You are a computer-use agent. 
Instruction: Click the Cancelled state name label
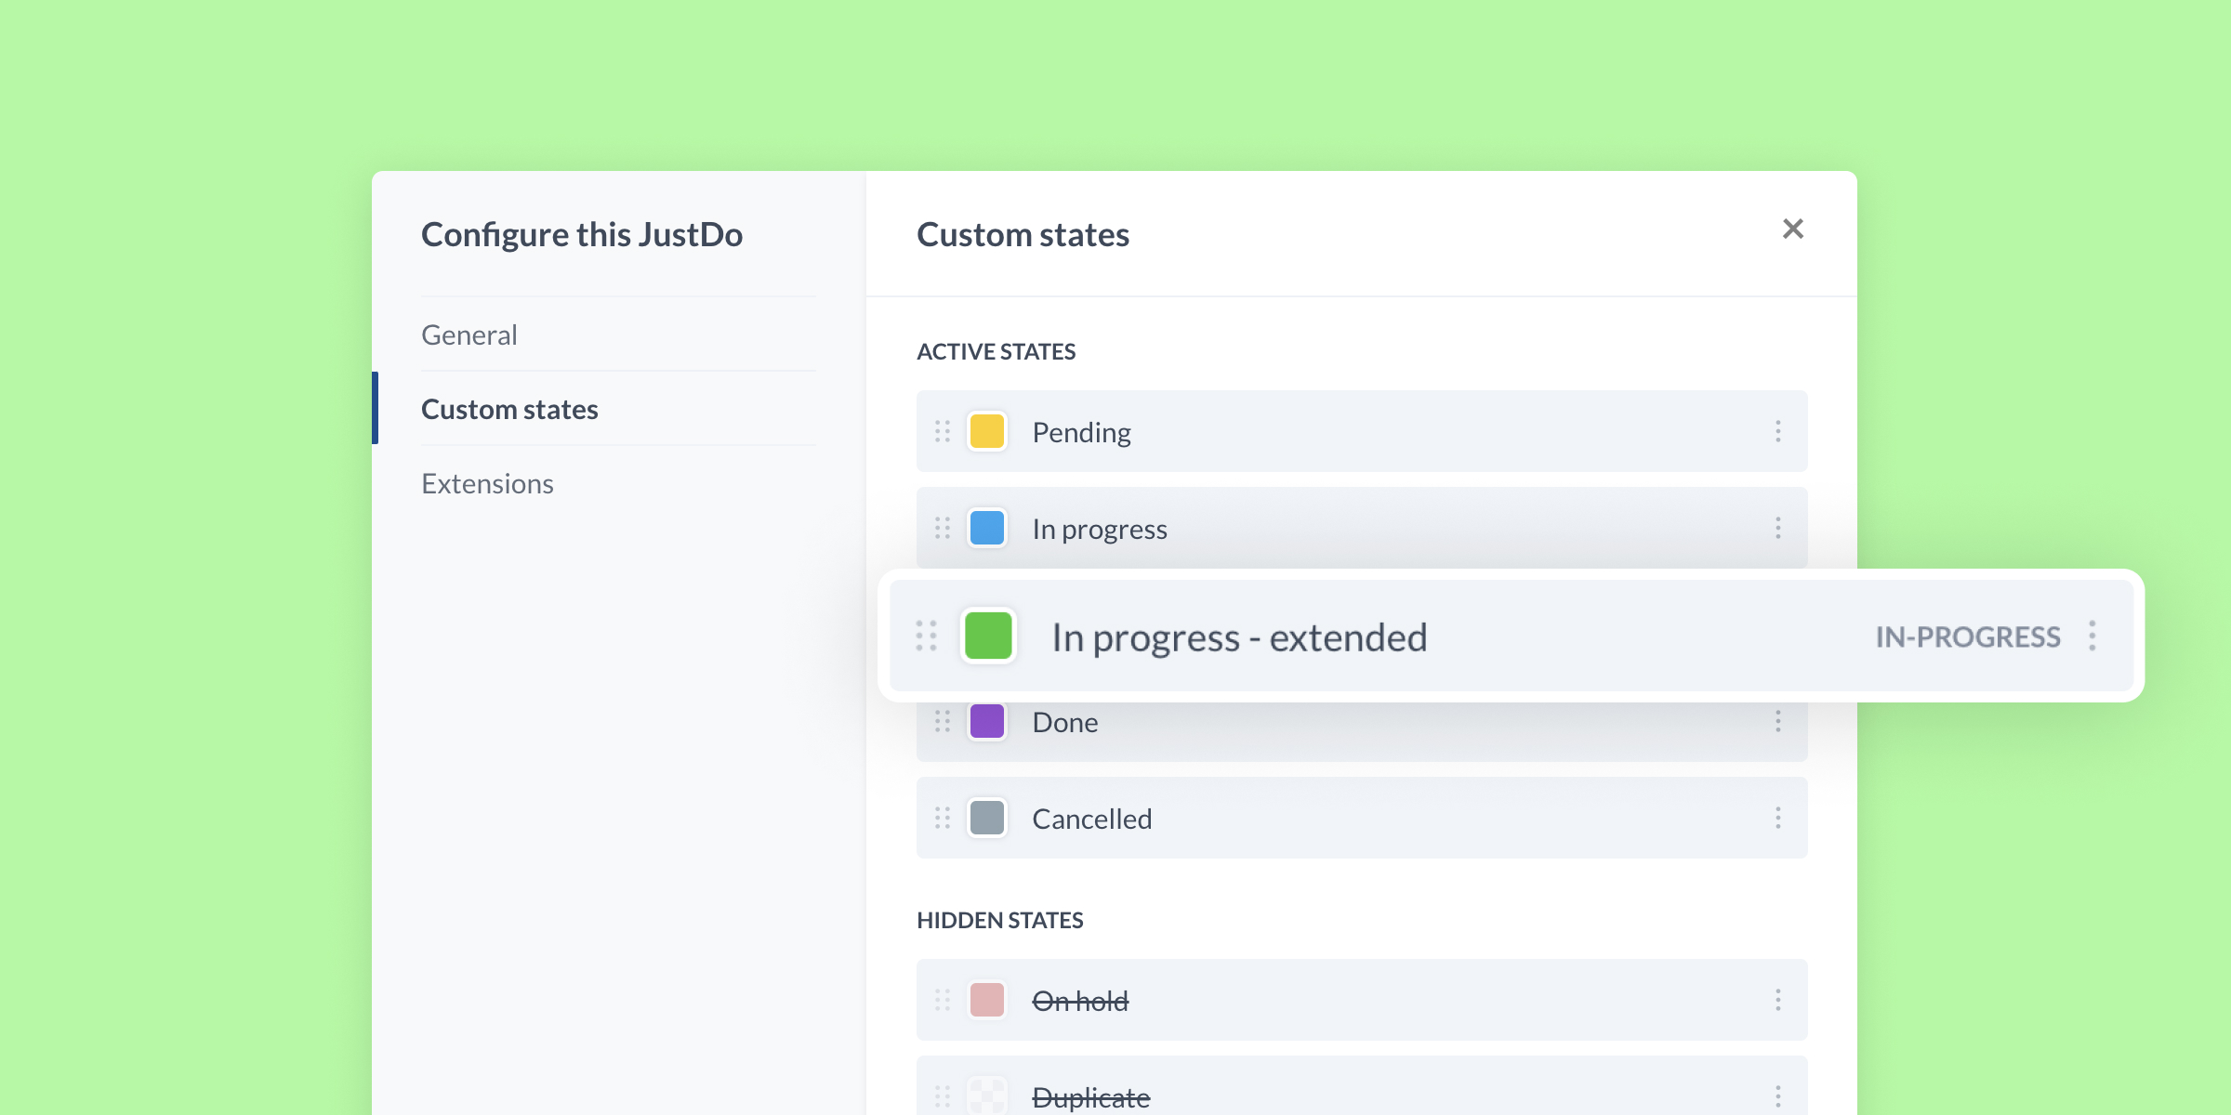point(1091,819)
